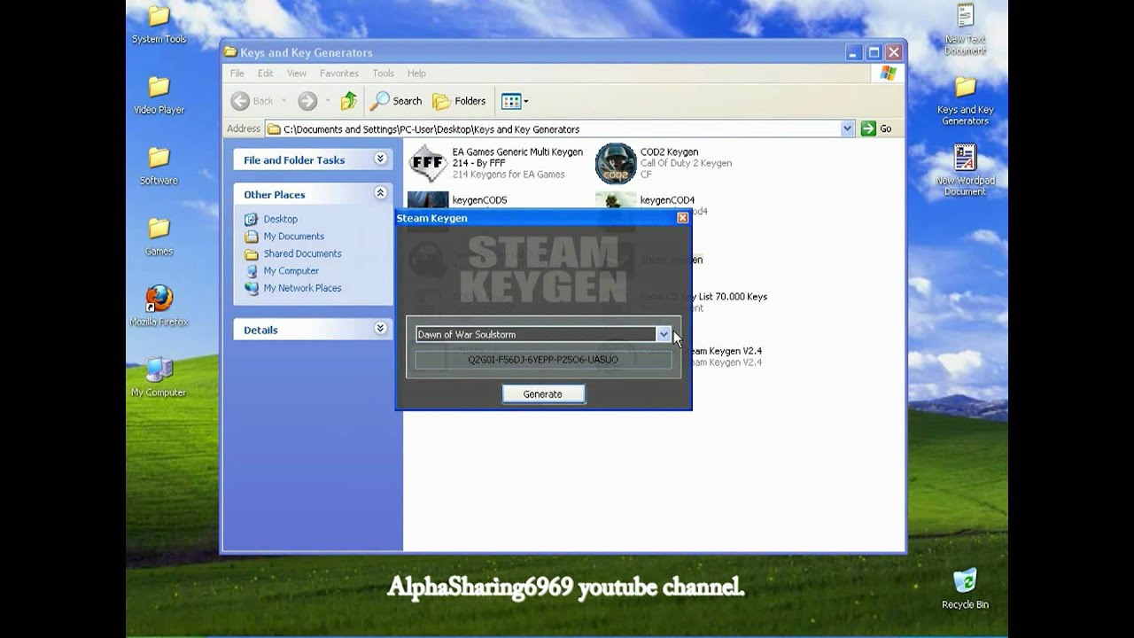Open Desktop link in Other Places
The width and height of the screenshot is (1134, 638).
[x=281, y=219]
